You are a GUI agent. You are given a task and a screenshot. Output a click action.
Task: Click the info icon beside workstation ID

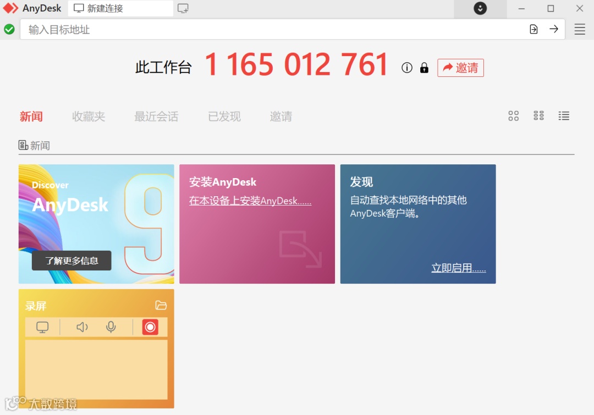tap(406, 68)
